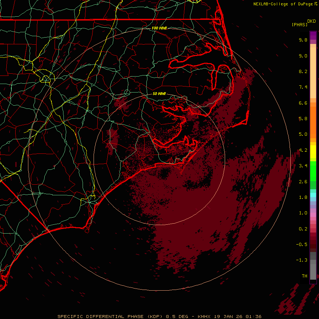The image size is (319, 319).
Task: Click the SPECIFIC DIFFERENTIAL PHASE (KDP) caption text
Action: (110, 317)
